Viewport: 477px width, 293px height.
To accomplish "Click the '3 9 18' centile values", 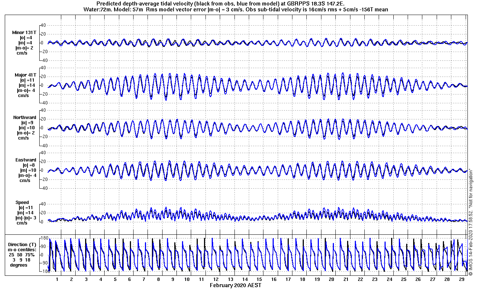I will (21, 260).
